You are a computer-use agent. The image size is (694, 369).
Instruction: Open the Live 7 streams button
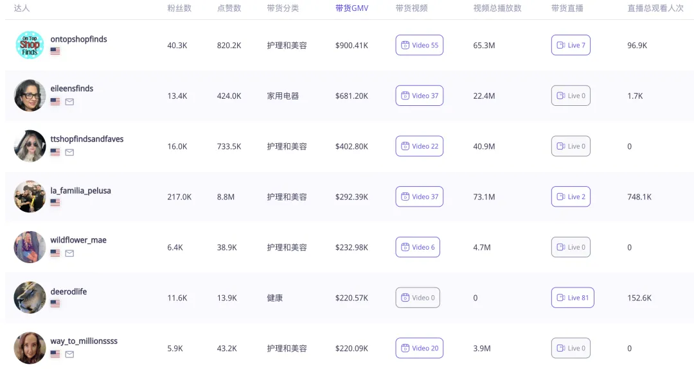coord(571,45)
